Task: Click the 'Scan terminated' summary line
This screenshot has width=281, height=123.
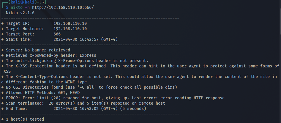Action: pyautogui.click(x=83, y=103)
